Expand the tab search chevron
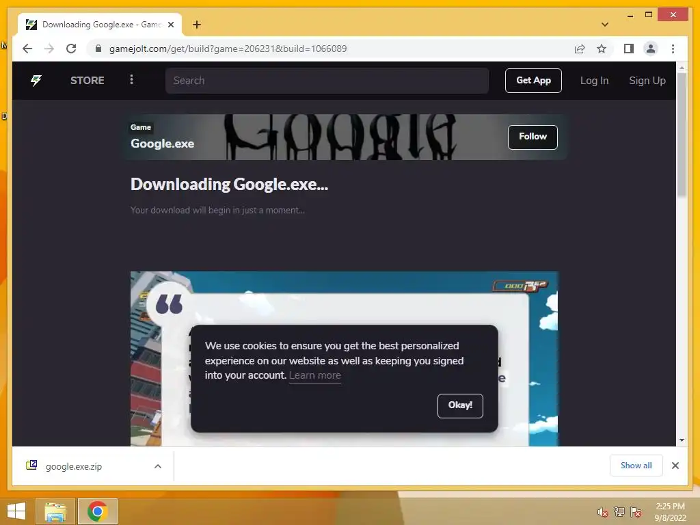Screen dimensions: 700x525 point(604,25)
